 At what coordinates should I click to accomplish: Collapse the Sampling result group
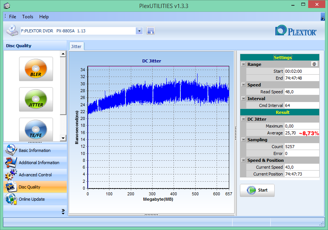click(243, 139)
